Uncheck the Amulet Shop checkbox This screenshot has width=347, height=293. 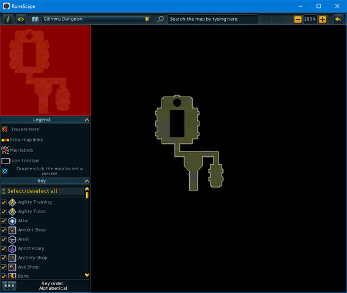coord(4,230)
